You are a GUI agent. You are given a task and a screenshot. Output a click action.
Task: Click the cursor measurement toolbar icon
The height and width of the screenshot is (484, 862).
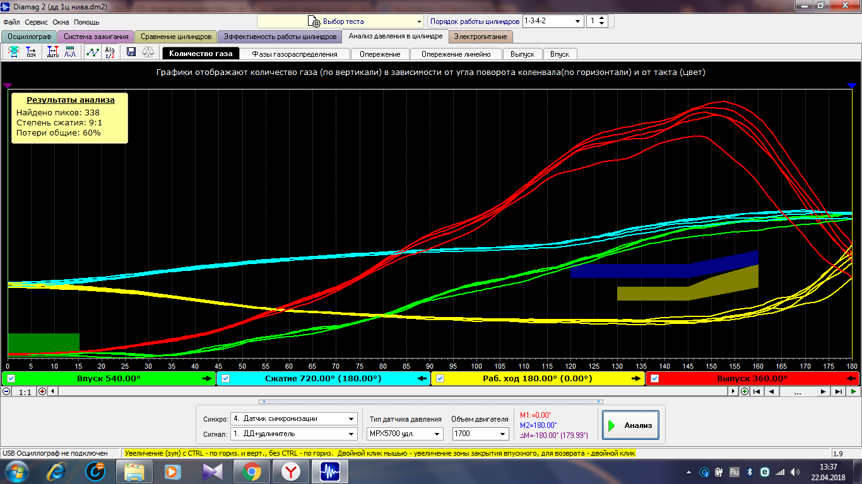click(x=13, y=53)
